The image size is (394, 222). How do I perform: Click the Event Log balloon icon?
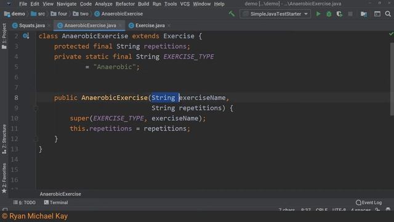click(x=358, y=202)
